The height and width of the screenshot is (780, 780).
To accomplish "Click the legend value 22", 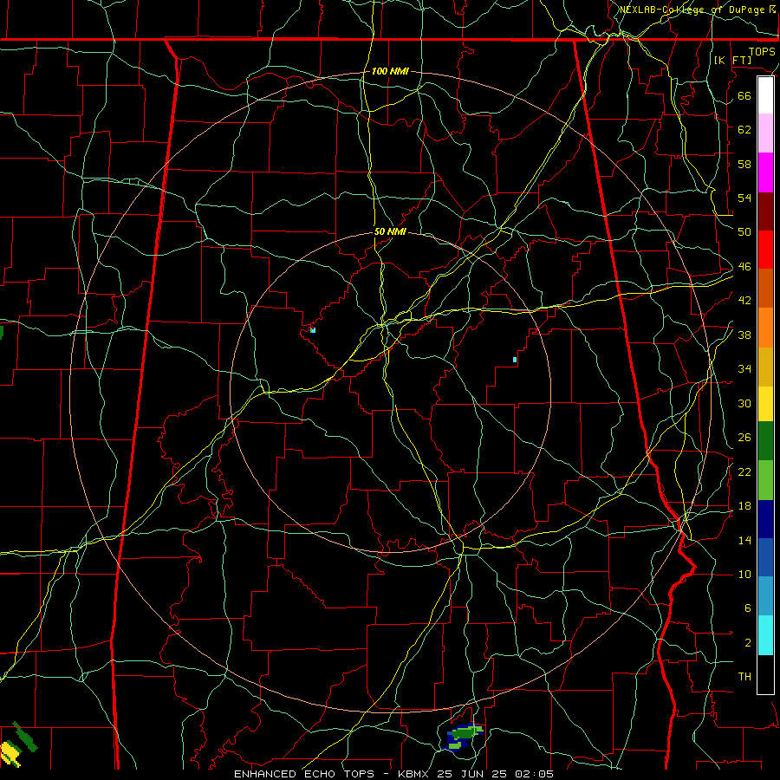I will click(x=744, y=472).
